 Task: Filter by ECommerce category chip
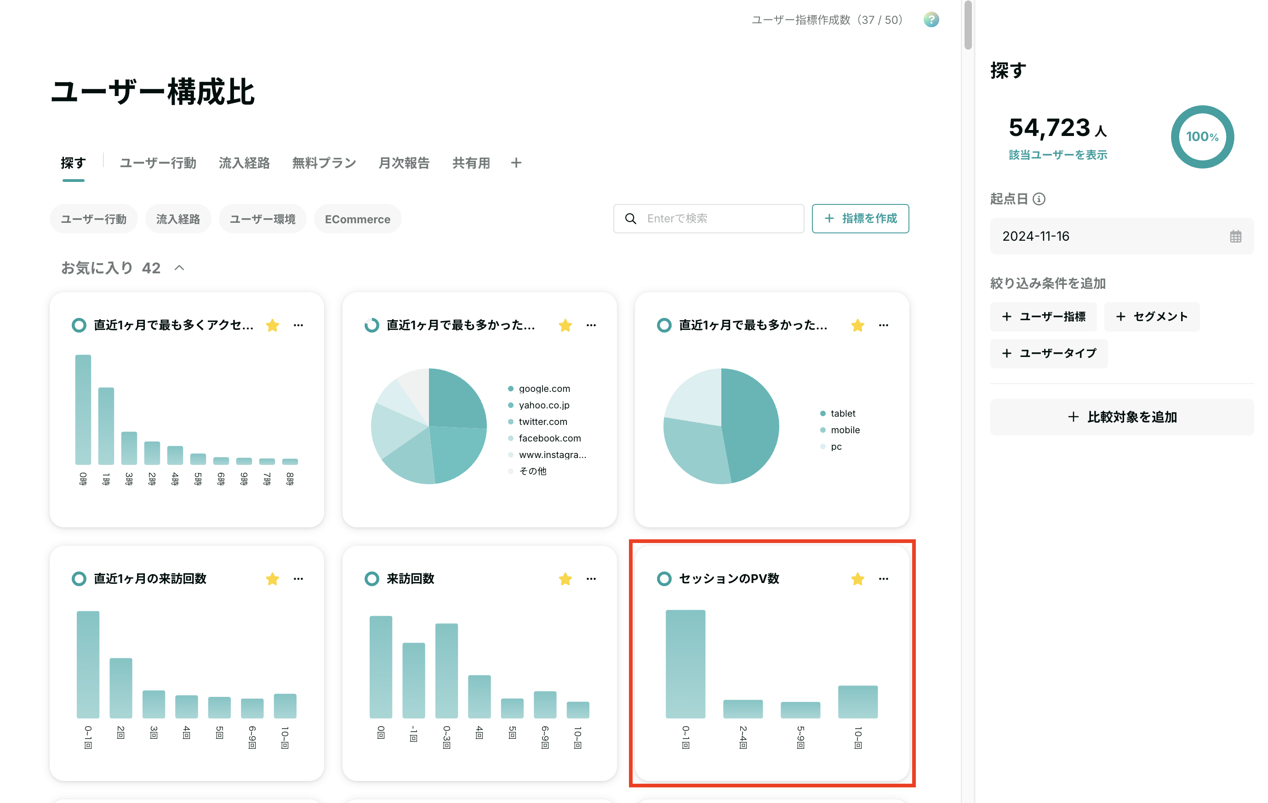(358, 219)
